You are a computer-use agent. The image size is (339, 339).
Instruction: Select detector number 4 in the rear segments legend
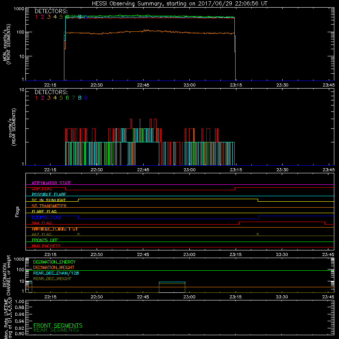point(55,98)
